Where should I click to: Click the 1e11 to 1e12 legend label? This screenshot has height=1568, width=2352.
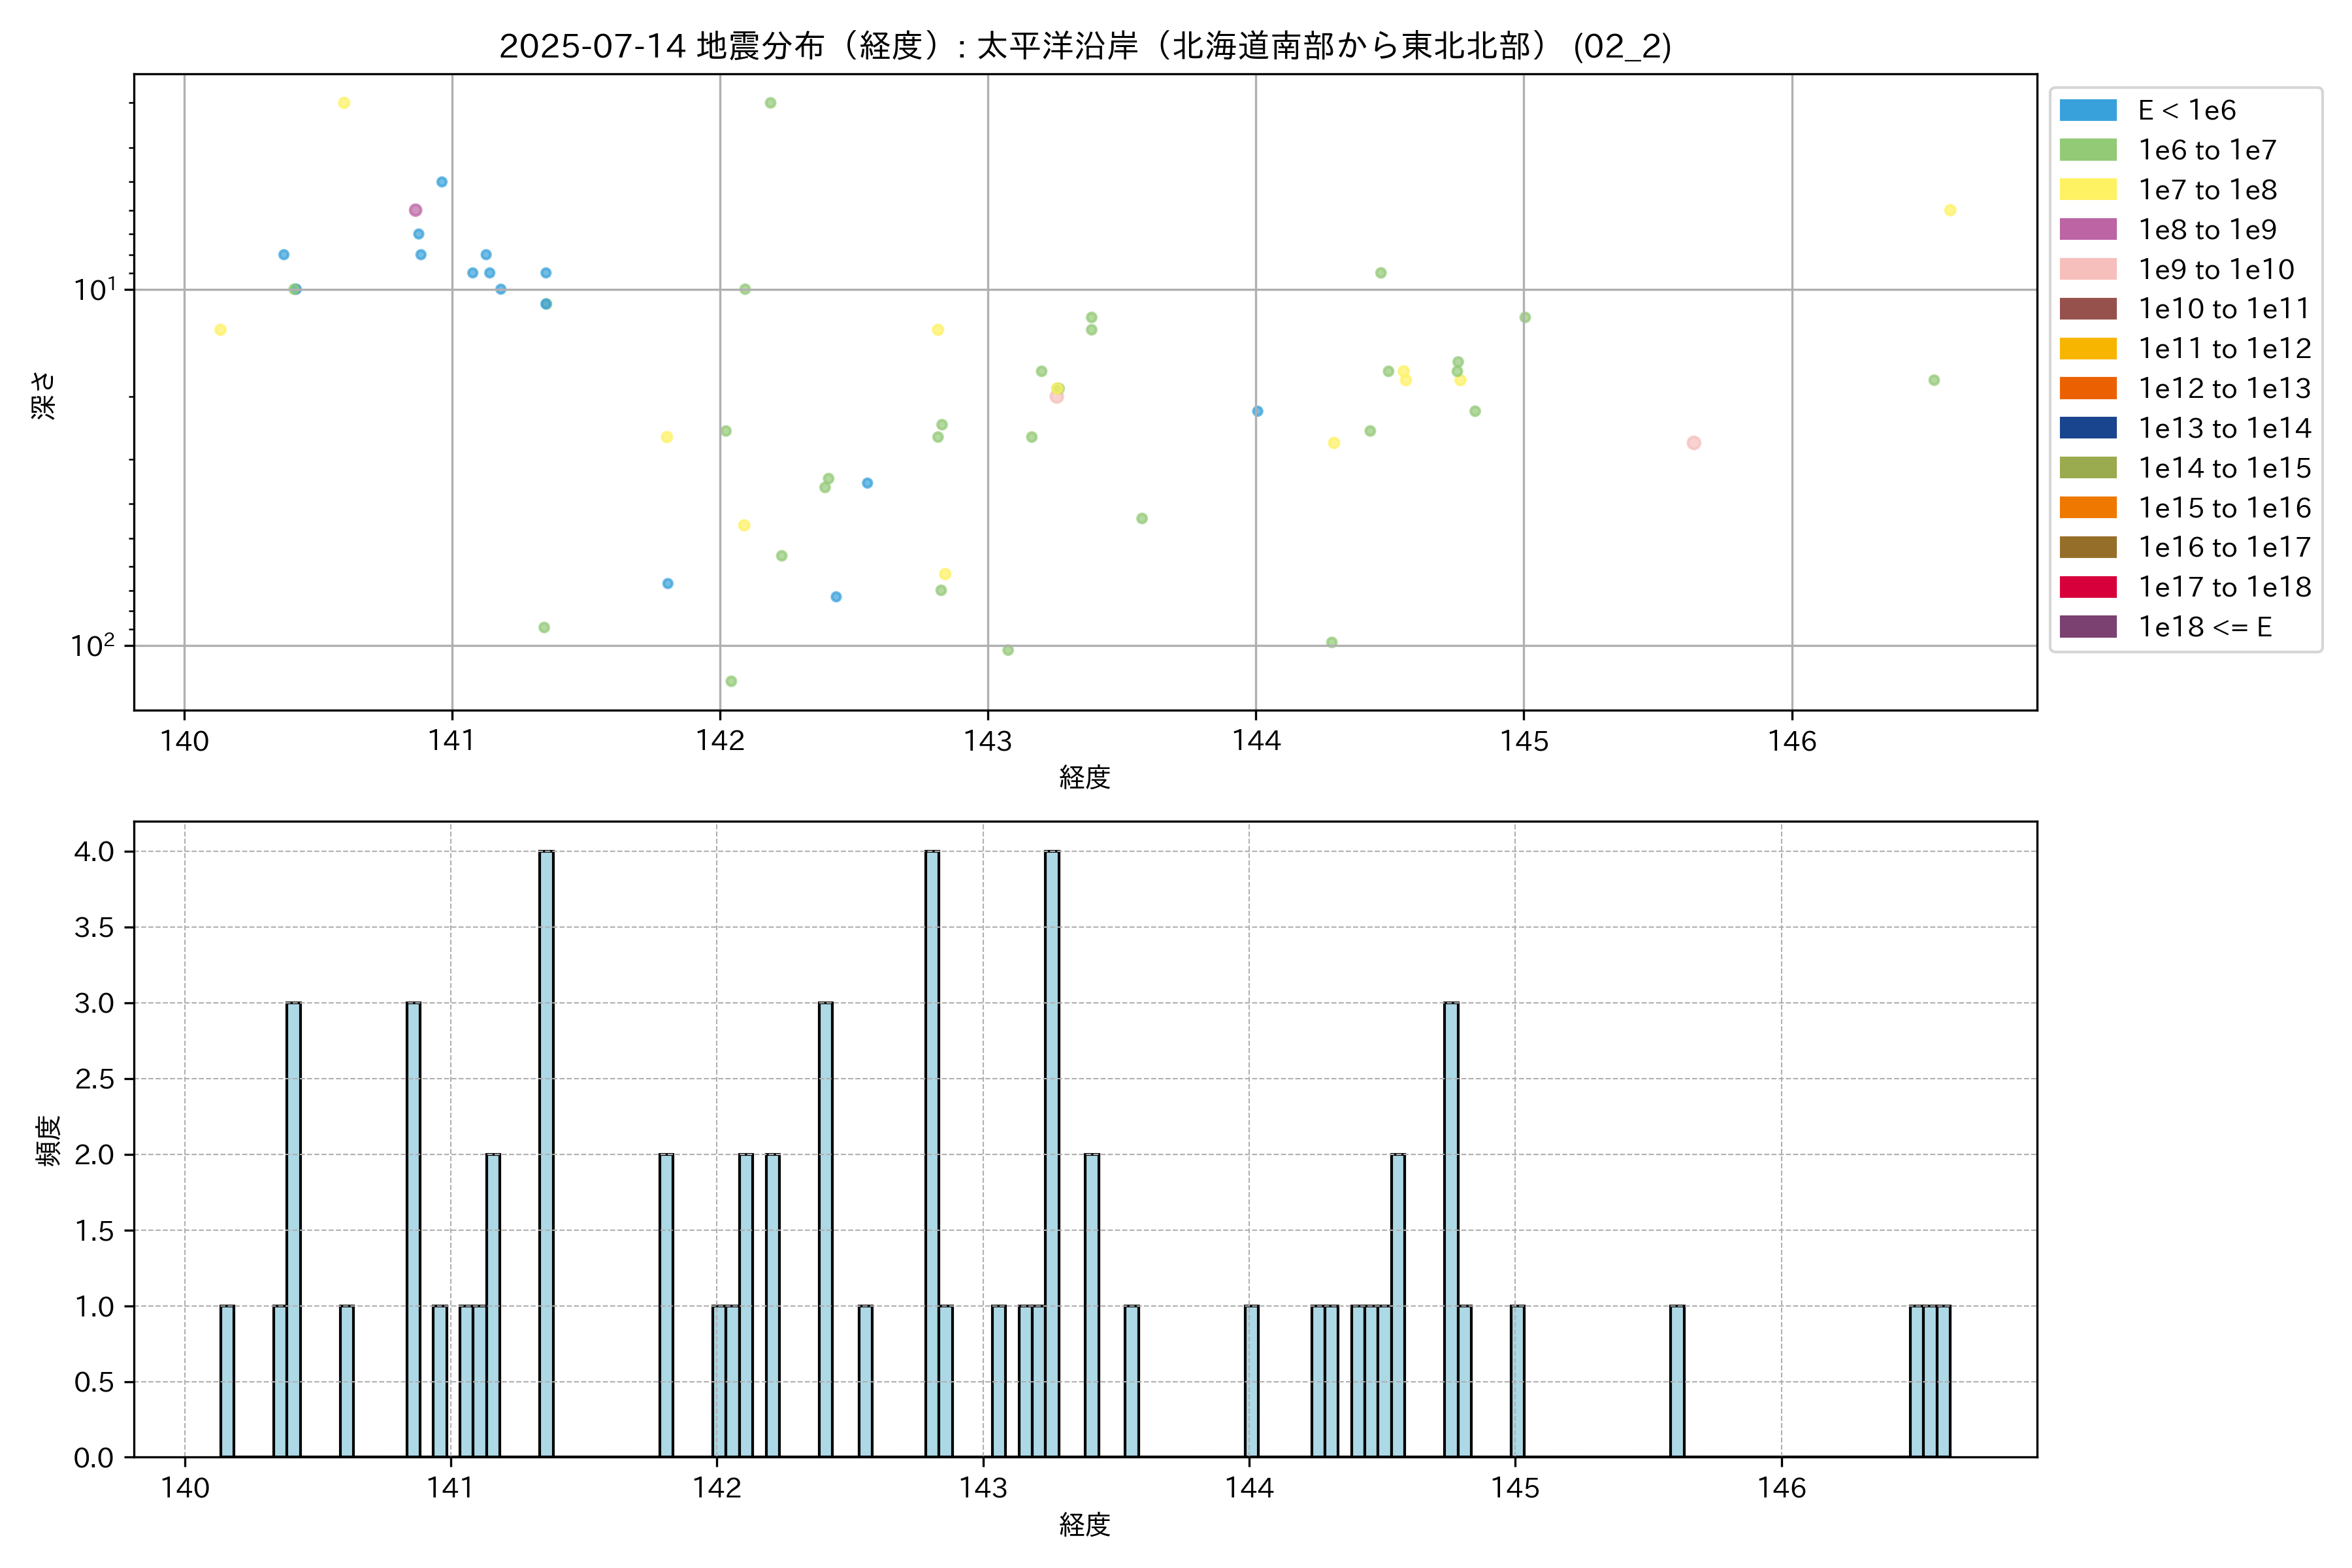(2224, 349)
